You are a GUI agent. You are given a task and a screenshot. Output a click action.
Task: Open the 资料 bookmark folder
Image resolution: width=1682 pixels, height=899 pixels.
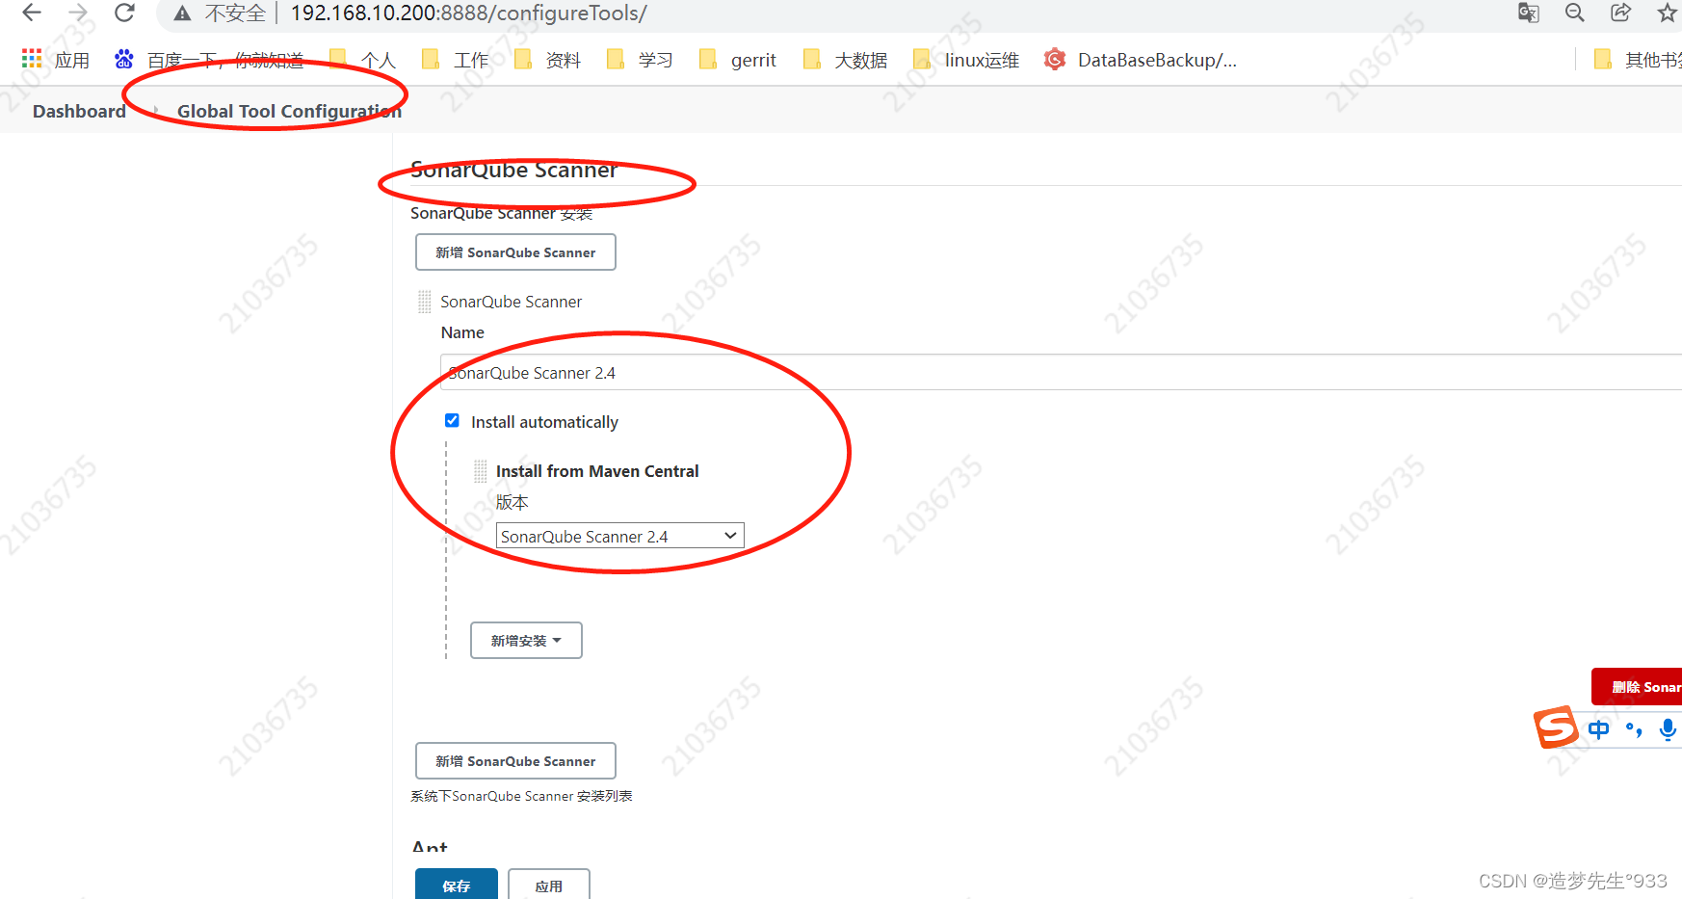pyautogui.click(x=547, y=60)
